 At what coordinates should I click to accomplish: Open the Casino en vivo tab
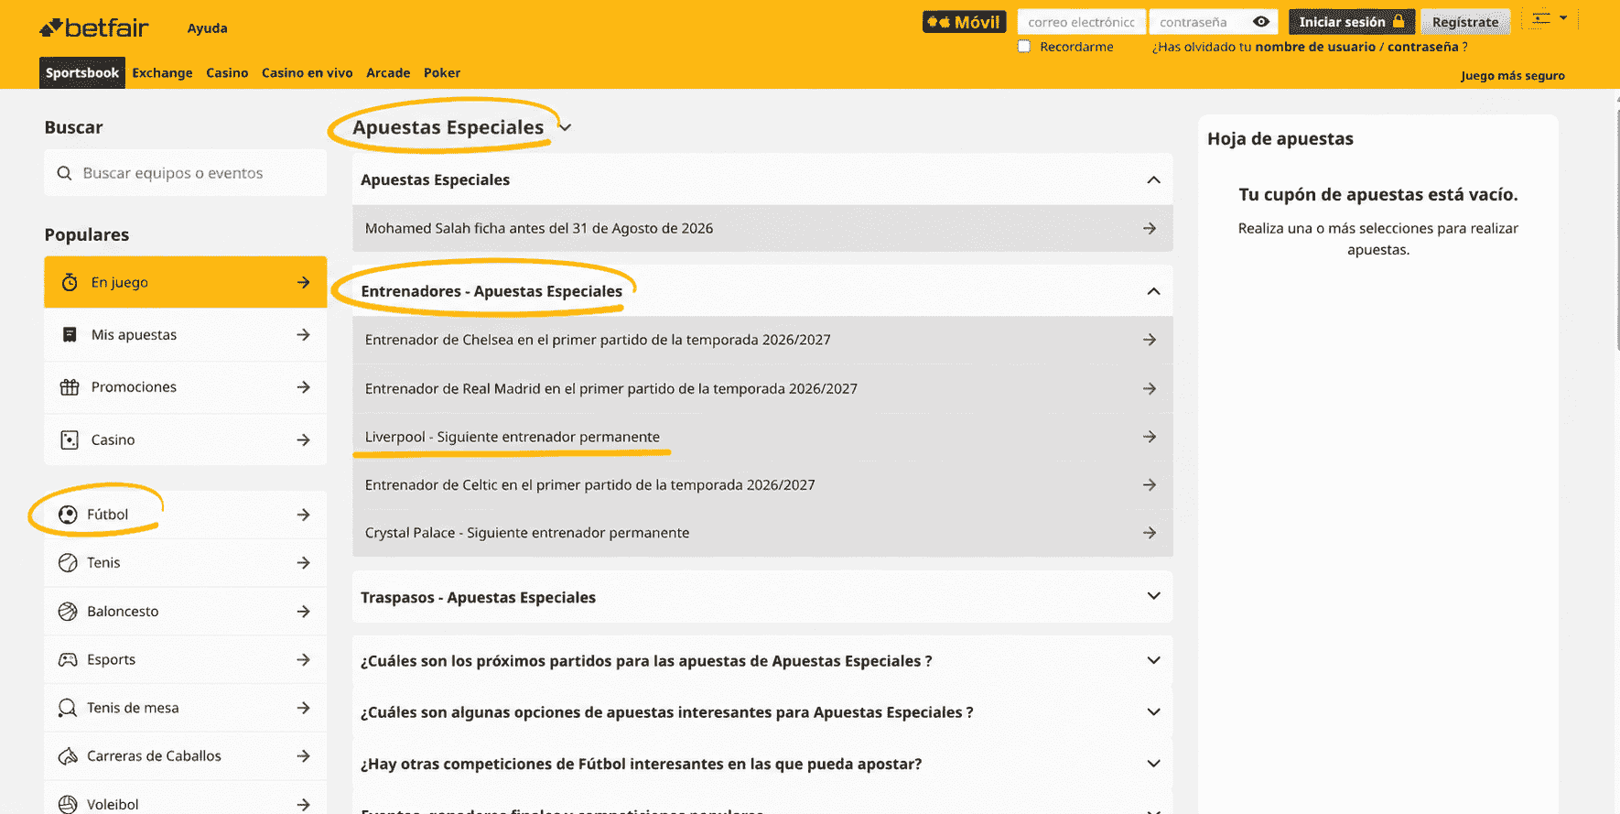click(x=308, y=72)
